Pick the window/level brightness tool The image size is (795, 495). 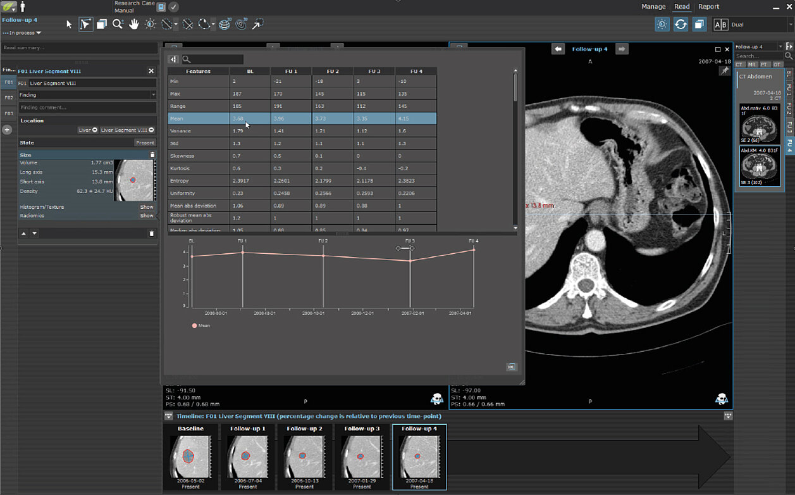(150, 25)
